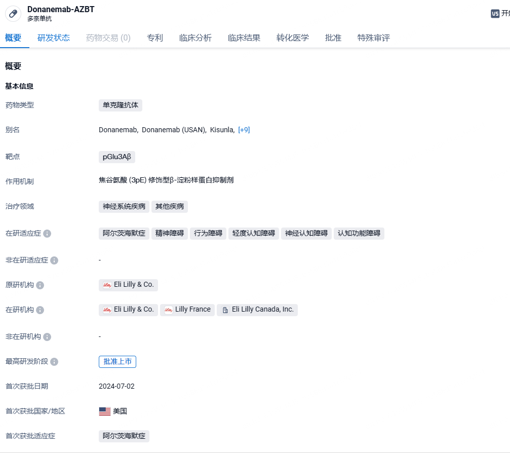Expand aliases with the [+9] link

(244, 130)
